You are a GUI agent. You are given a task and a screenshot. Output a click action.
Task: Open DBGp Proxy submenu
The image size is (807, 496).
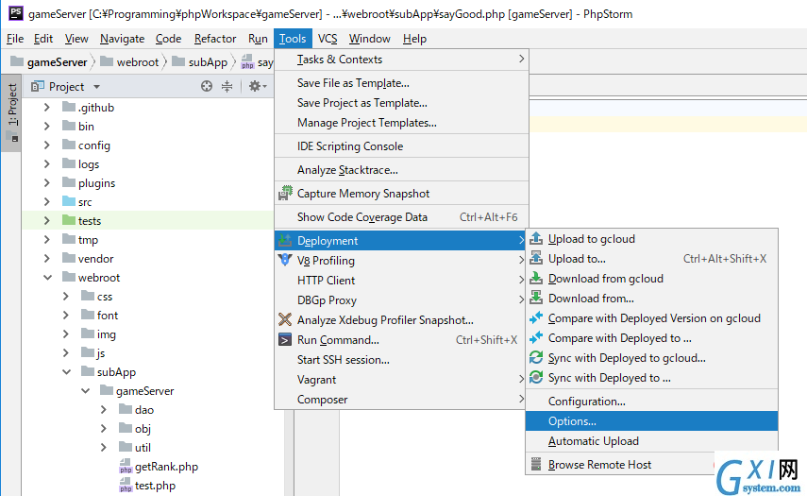(x=401, y=299)
